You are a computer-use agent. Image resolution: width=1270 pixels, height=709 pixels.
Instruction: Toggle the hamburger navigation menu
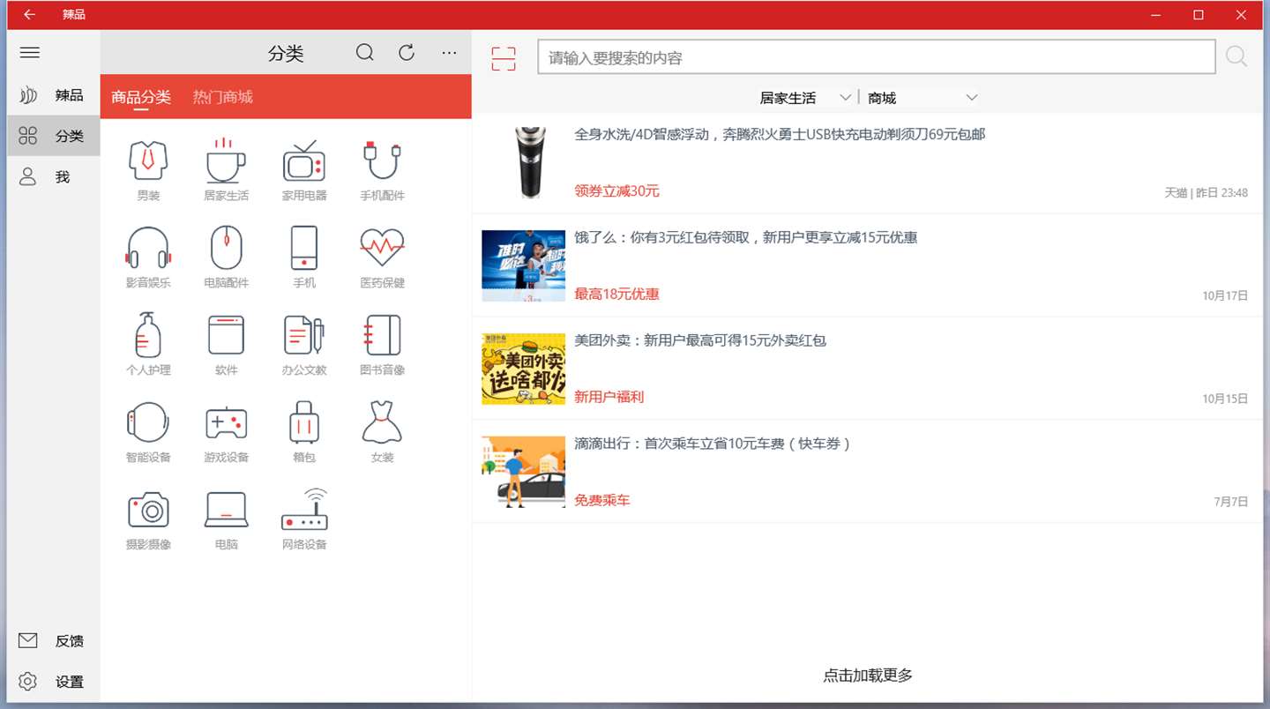[x=30, y=53]
